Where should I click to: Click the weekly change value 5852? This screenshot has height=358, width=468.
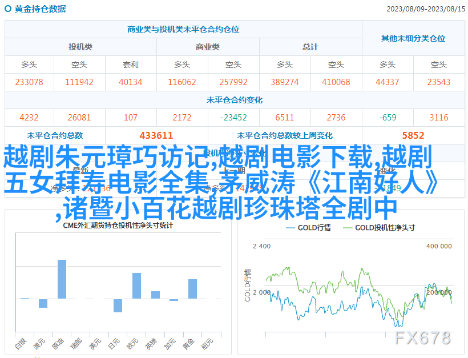(x=413, y=135)
